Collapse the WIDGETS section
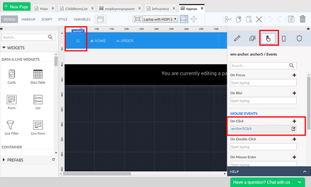Screen dimensions: 311x187 tap(13, 48)
